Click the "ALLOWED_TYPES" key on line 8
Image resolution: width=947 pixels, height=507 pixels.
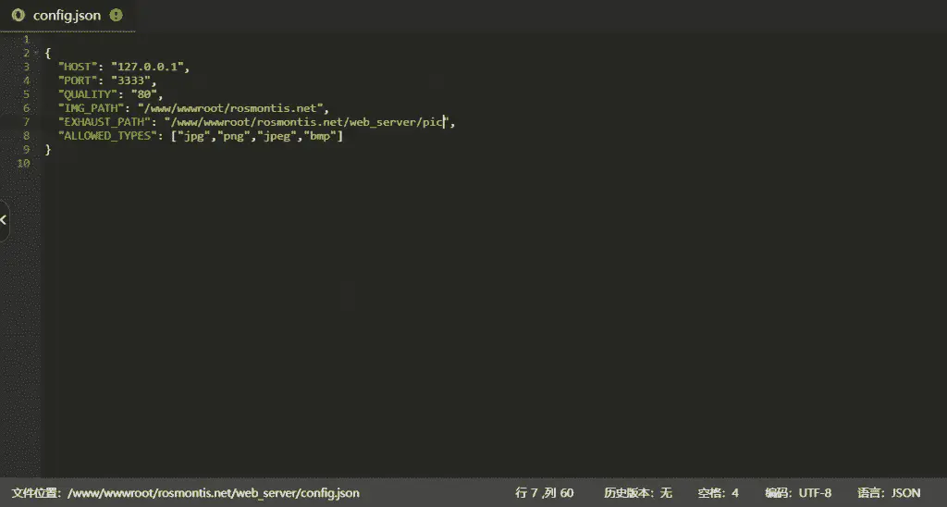107,137
